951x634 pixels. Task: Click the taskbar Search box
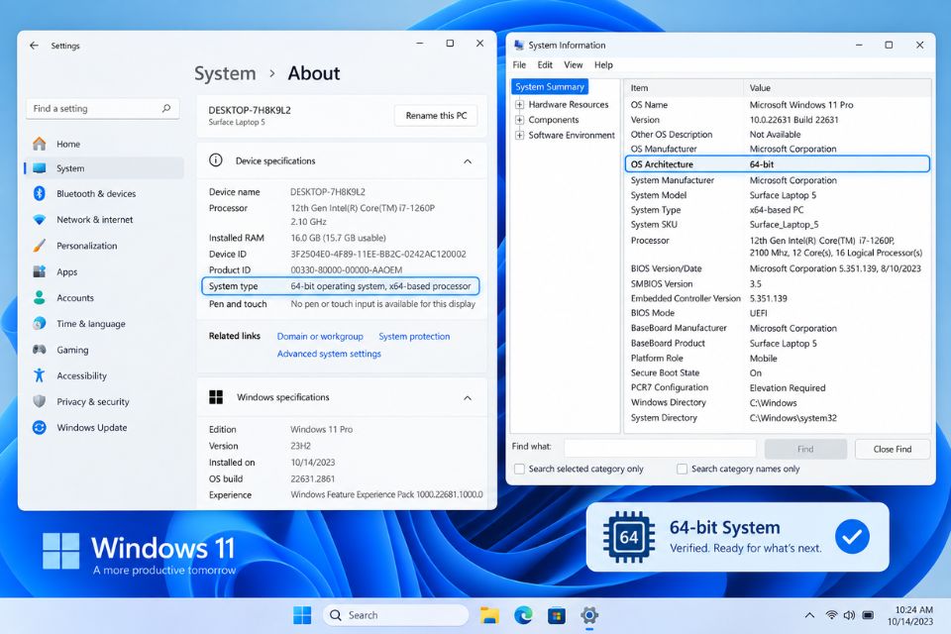[395, 615]
